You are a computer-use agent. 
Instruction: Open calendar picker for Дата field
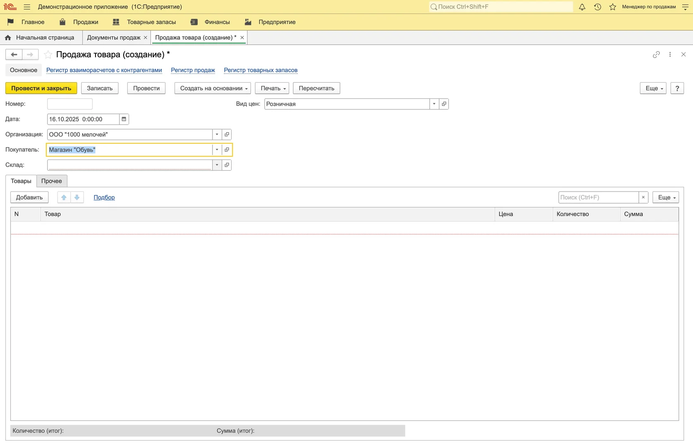[124, 119]
